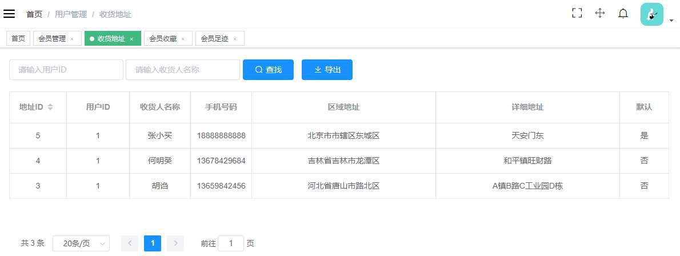This screenshot has width=680, height=256.
Task: Click phone number 13659842456
Action: [221, 186]
